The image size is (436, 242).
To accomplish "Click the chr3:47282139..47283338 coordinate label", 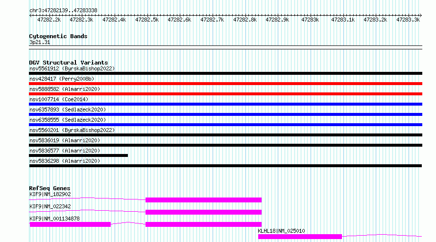I will tap(63, 11).
